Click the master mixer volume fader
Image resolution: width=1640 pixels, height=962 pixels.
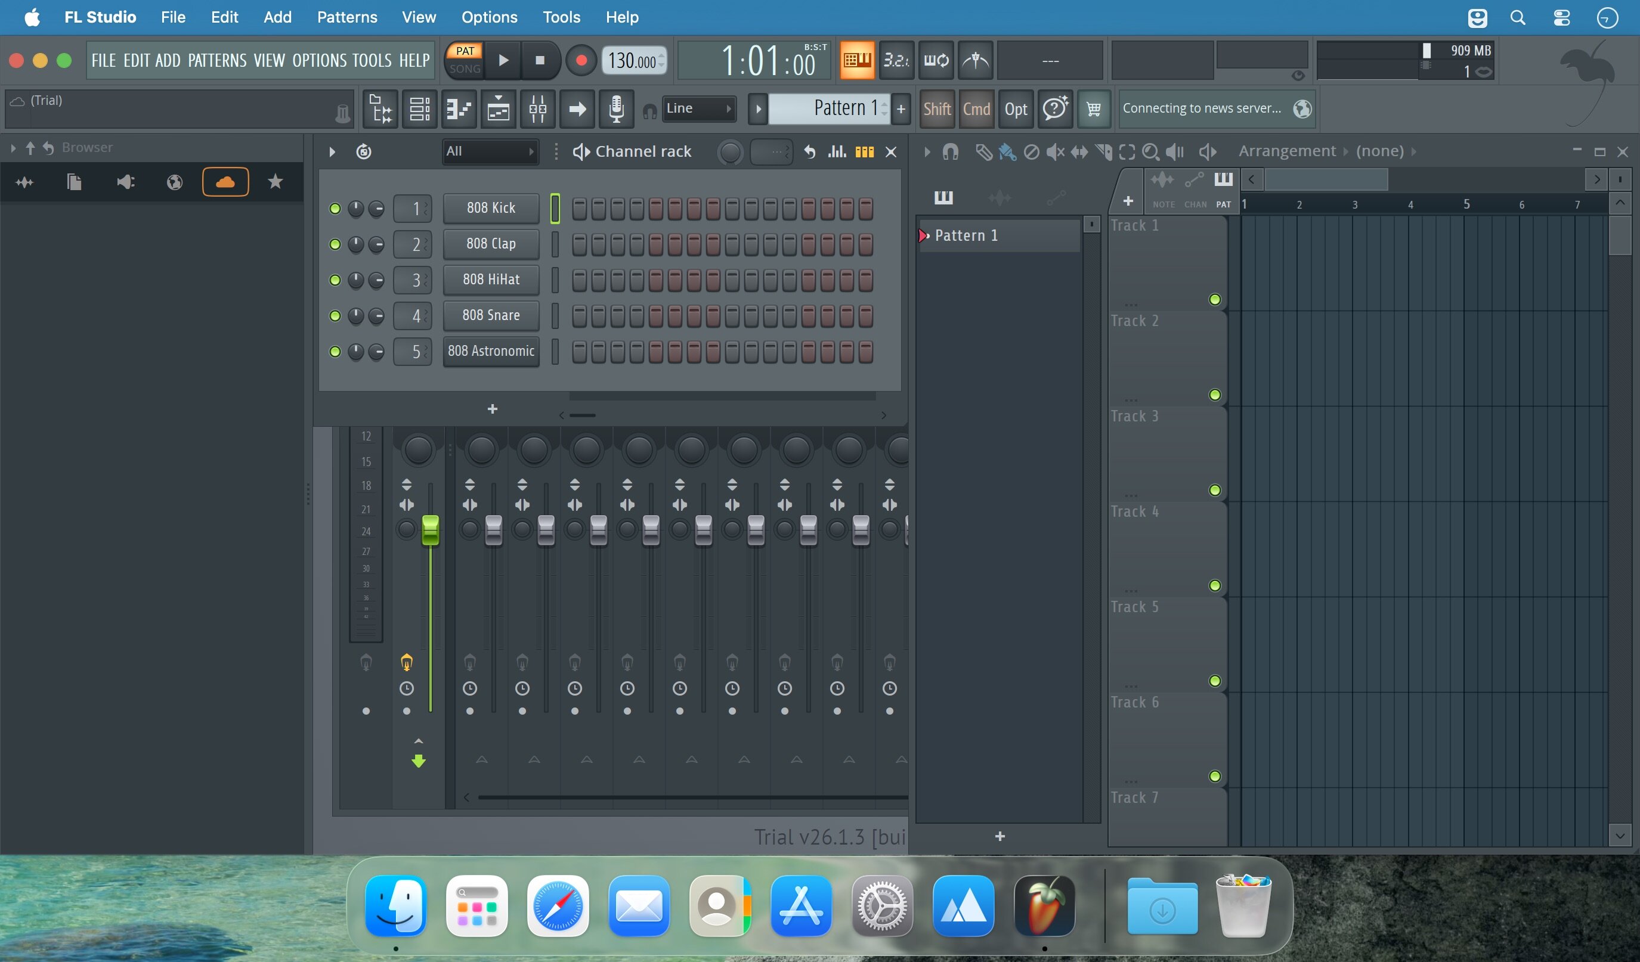point(430,530)
